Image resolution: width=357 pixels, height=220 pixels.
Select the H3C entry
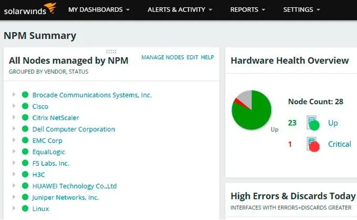(38, 175)
